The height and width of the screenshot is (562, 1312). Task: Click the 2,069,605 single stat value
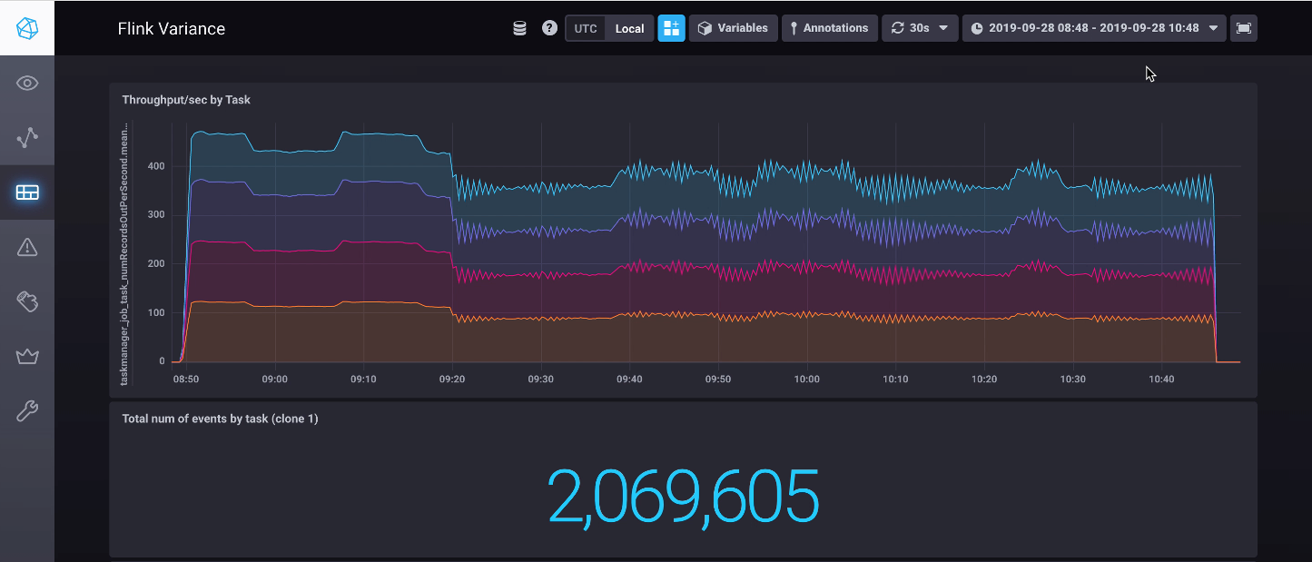point(683,496)
